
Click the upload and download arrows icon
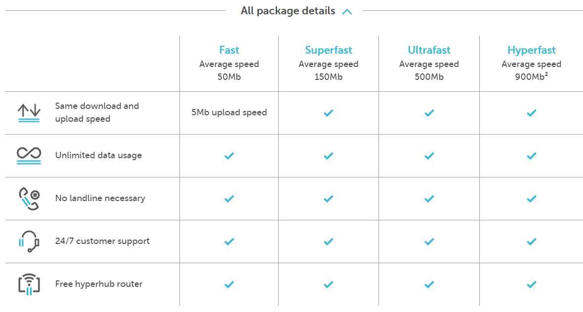[x=29, y=113]
